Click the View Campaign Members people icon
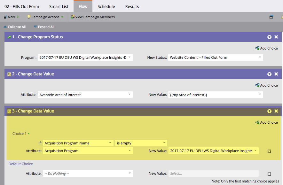Viewport: 283px width, 185px height. (72, 17)
